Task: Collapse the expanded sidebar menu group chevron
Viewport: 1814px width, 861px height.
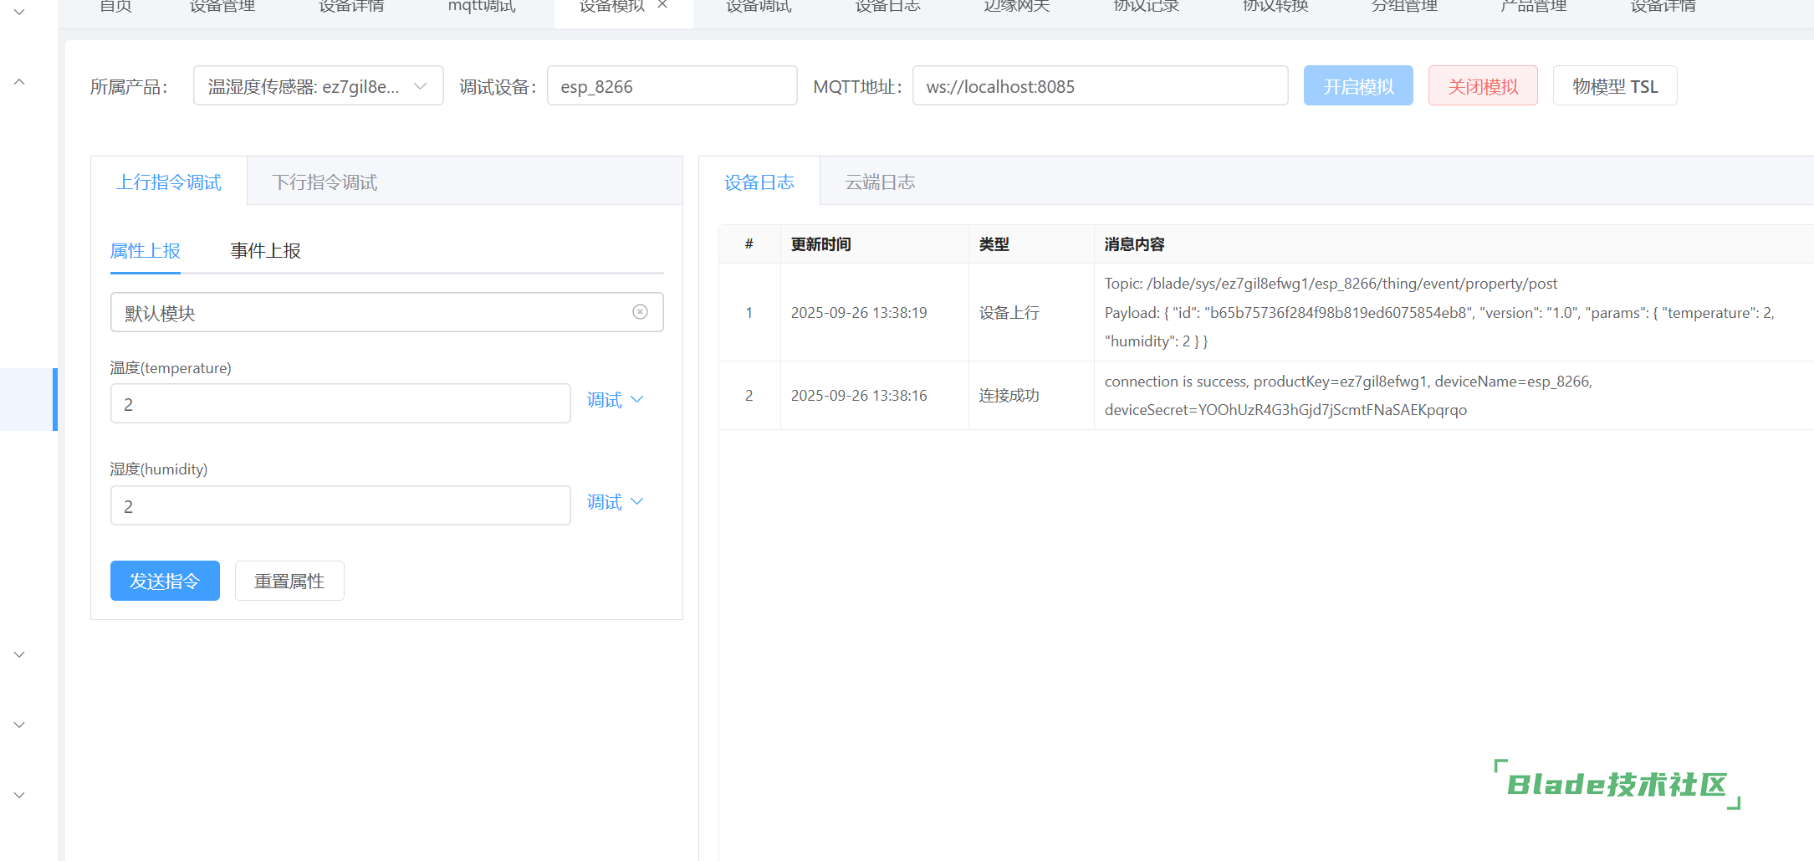Action: [19, 82]
